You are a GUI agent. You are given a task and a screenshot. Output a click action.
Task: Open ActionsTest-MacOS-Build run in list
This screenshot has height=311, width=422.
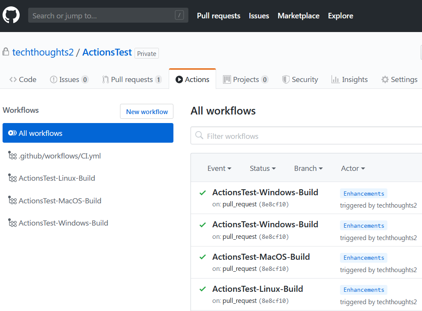261,257
